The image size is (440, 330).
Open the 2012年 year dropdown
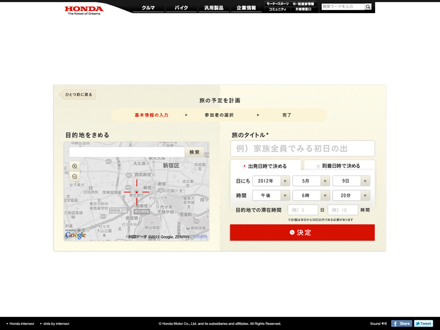coord(271,181)
